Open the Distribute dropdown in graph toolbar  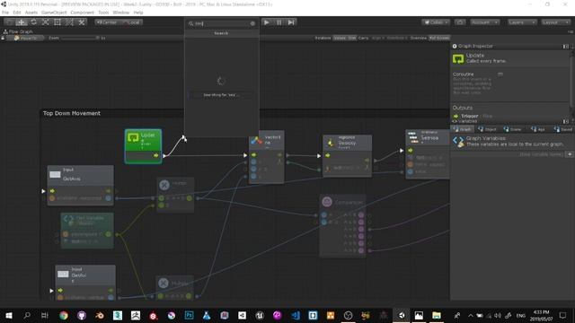[396, 38]
